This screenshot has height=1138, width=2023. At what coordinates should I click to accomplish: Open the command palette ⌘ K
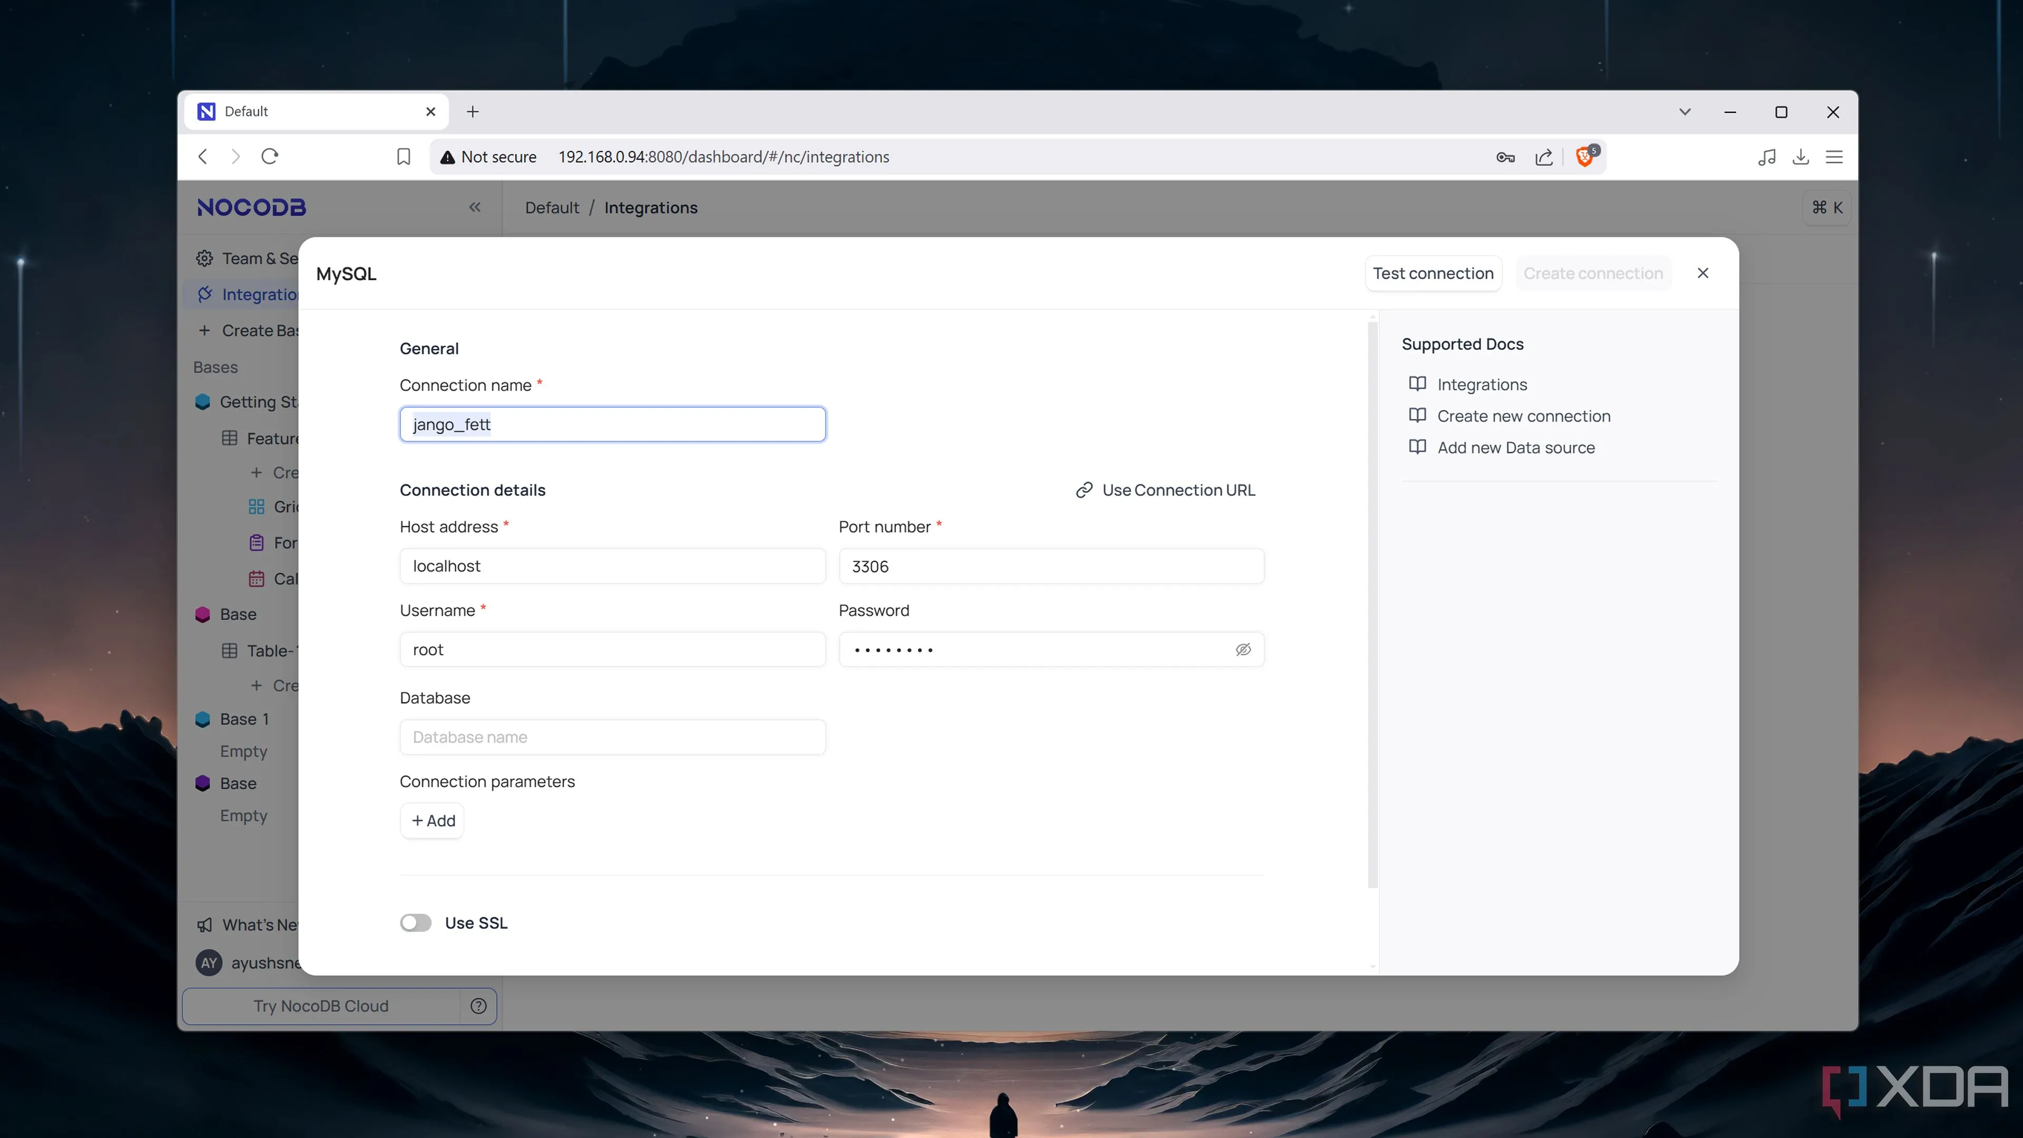tap(1826, 208)
